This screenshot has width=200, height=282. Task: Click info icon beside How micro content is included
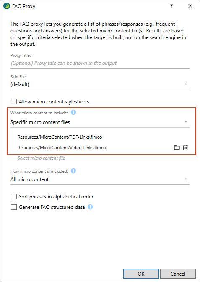point(73,171)
